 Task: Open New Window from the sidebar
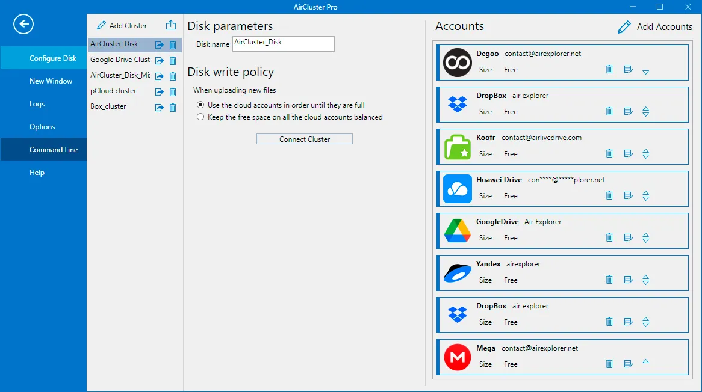[x=43, y=81]
